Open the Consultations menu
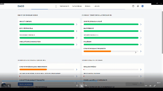 click(x=77, y=6)
